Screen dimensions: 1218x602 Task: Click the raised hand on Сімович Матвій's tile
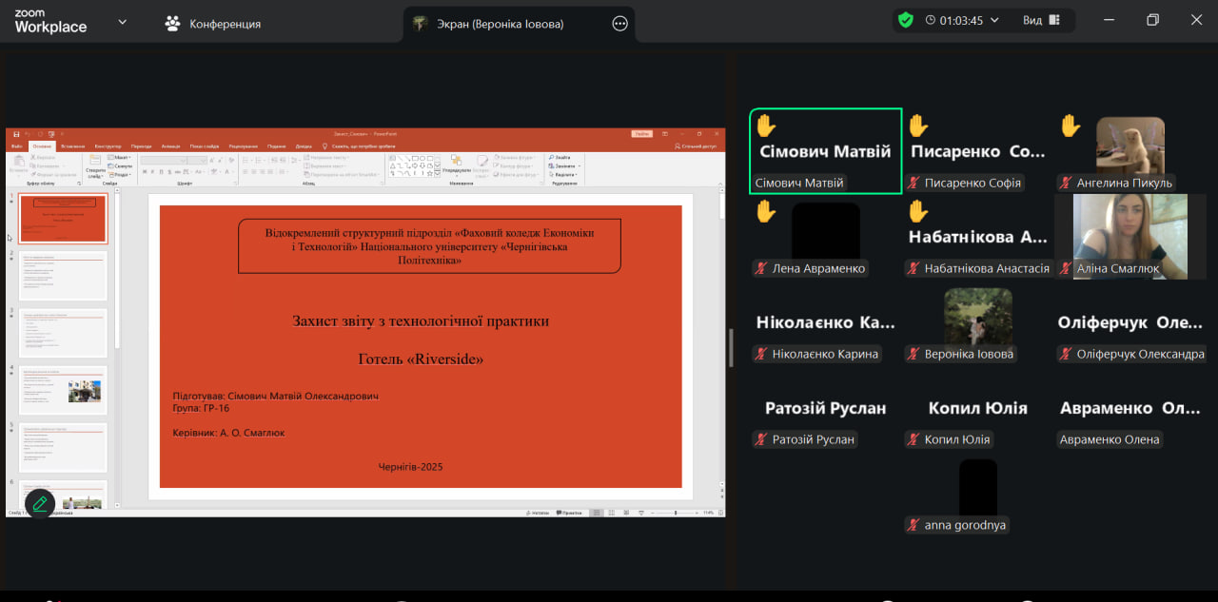[766, 126]
